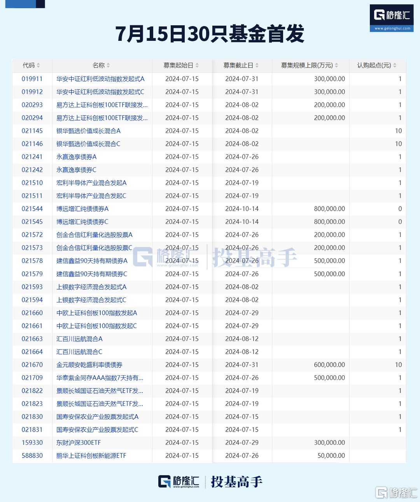Click the sort arrows beside 名称

108,65
